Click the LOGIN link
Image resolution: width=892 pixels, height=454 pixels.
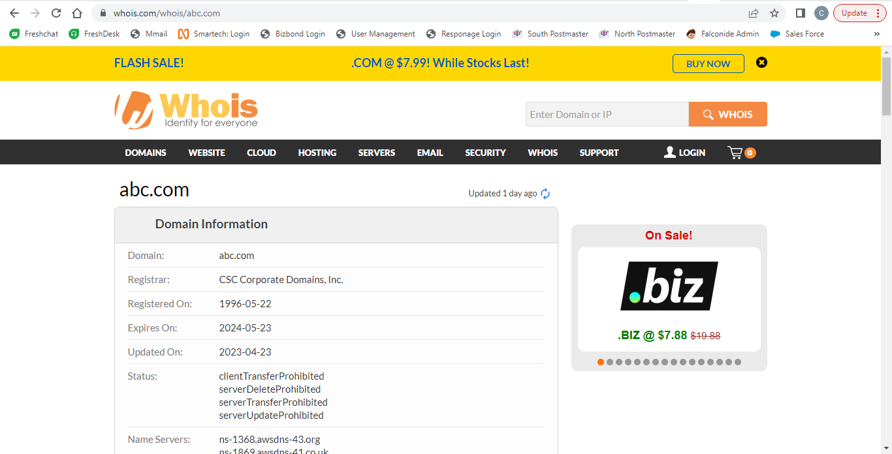(x=684, y=153)
